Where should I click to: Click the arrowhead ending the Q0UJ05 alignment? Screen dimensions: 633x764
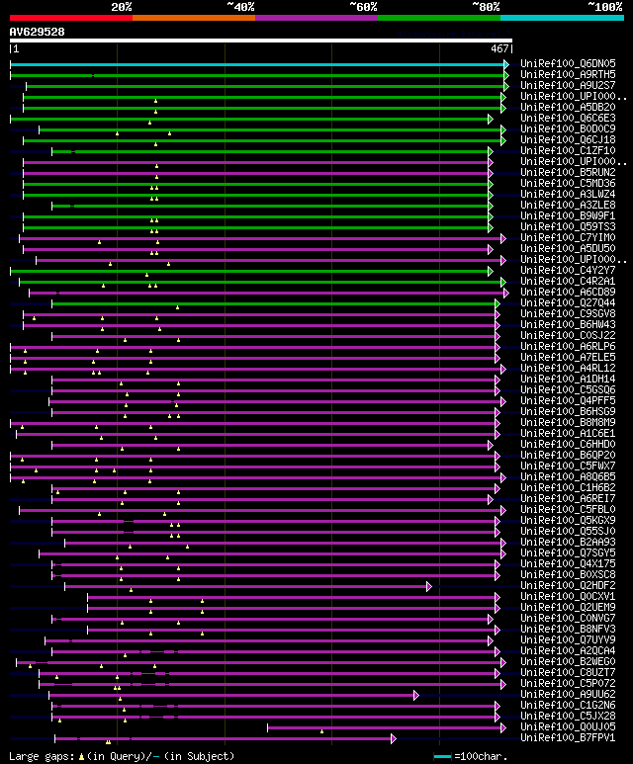502,728
